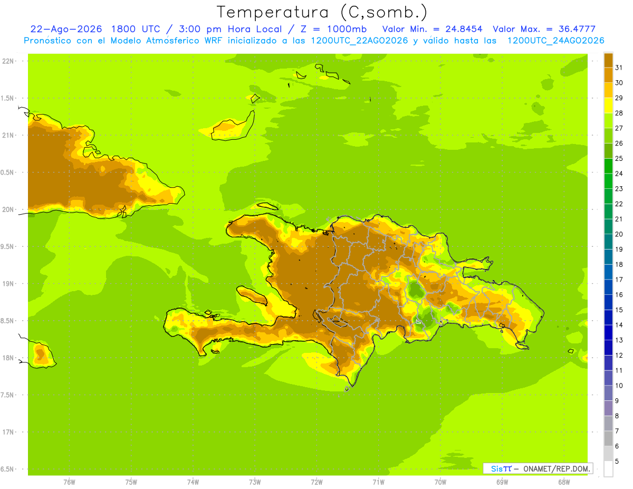Select the green swatch between 26 and 27

(608, 136)
